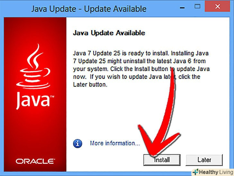Open the More information link
Viewport: 234px width, 176px height.
point(115,143)
